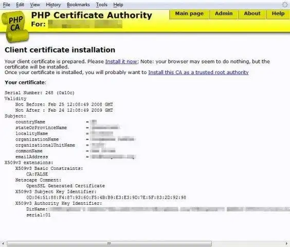Click the horizontal scrollbar right arrow

[287, 243]
